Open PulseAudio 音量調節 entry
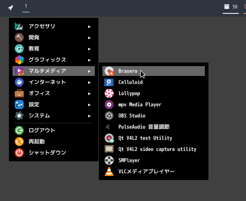This screenshot has width=246, height=201. (153, 127)
